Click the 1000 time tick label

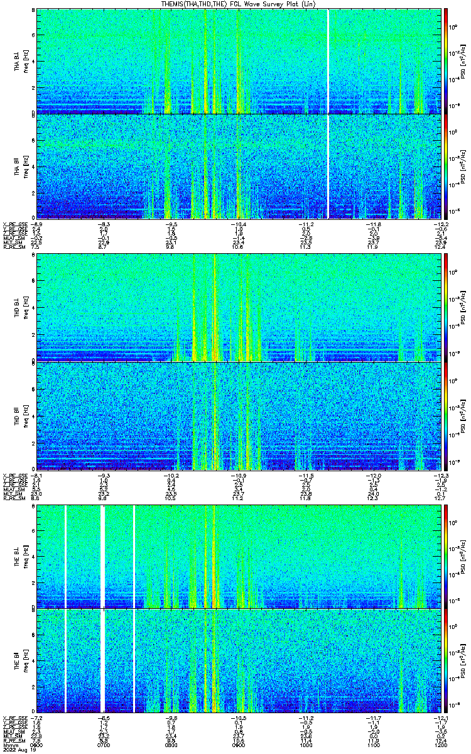pyautogui.click(x=306, y=745)
